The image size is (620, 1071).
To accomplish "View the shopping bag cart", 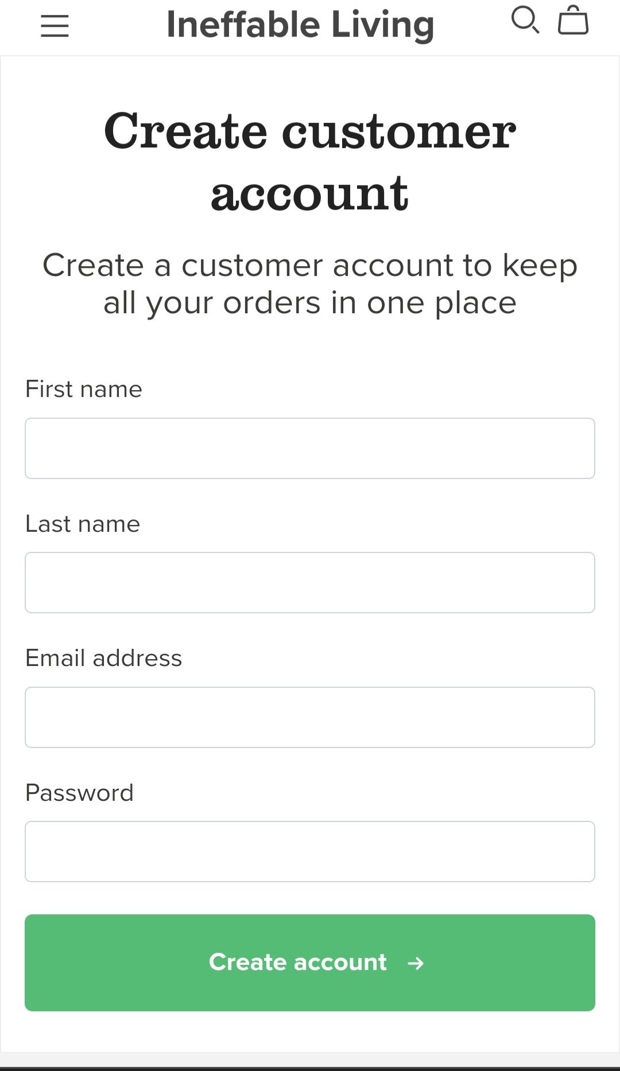I will pos(573,20).
